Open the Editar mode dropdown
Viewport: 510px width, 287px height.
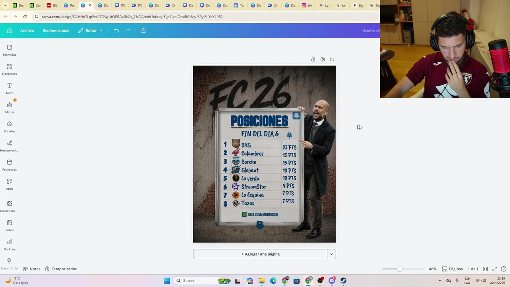[90, 31]
